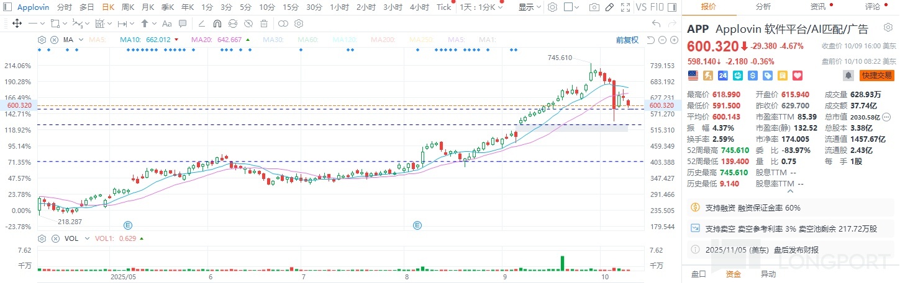The image size is (900, 283).
Task: Click the 快捷交易 quick trade button
Action: click(x=876, y=76)
